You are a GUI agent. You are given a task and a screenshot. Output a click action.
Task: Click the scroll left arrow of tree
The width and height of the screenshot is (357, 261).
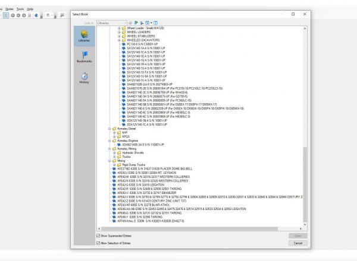click(99, 228)
